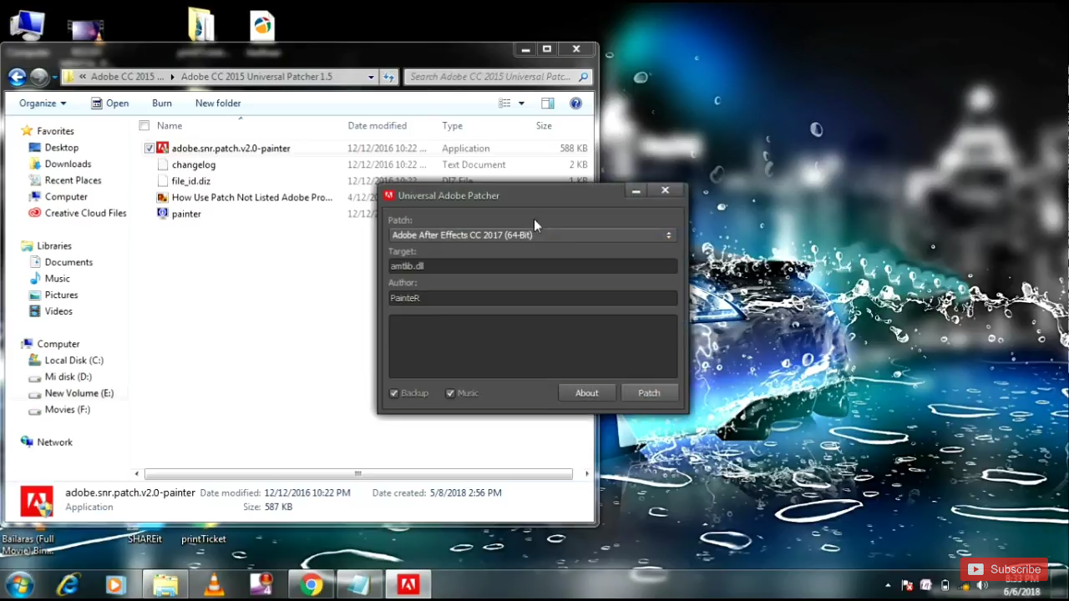This screenshot has height=601, width=1069.
Task: Show hidden tray icons arrow
Action: pyautogui.click(x=888, y=585)
